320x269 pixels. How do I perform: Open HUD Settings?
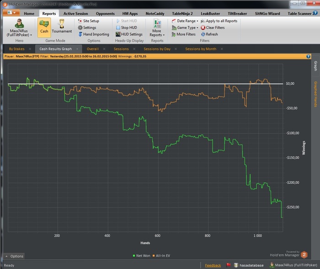click(129, 34)
